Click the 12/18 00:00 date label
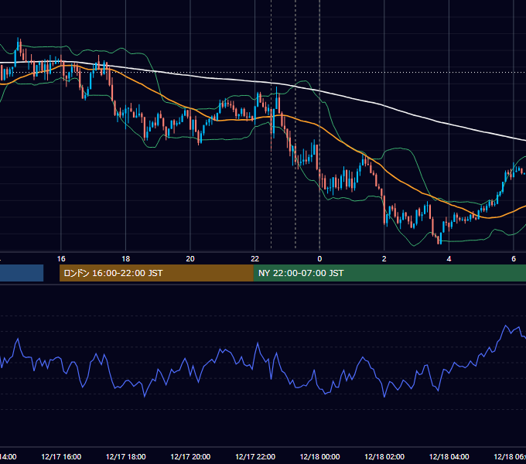This screenshot has height=464, width=526. pyautogui.click(x=319, y=456)
